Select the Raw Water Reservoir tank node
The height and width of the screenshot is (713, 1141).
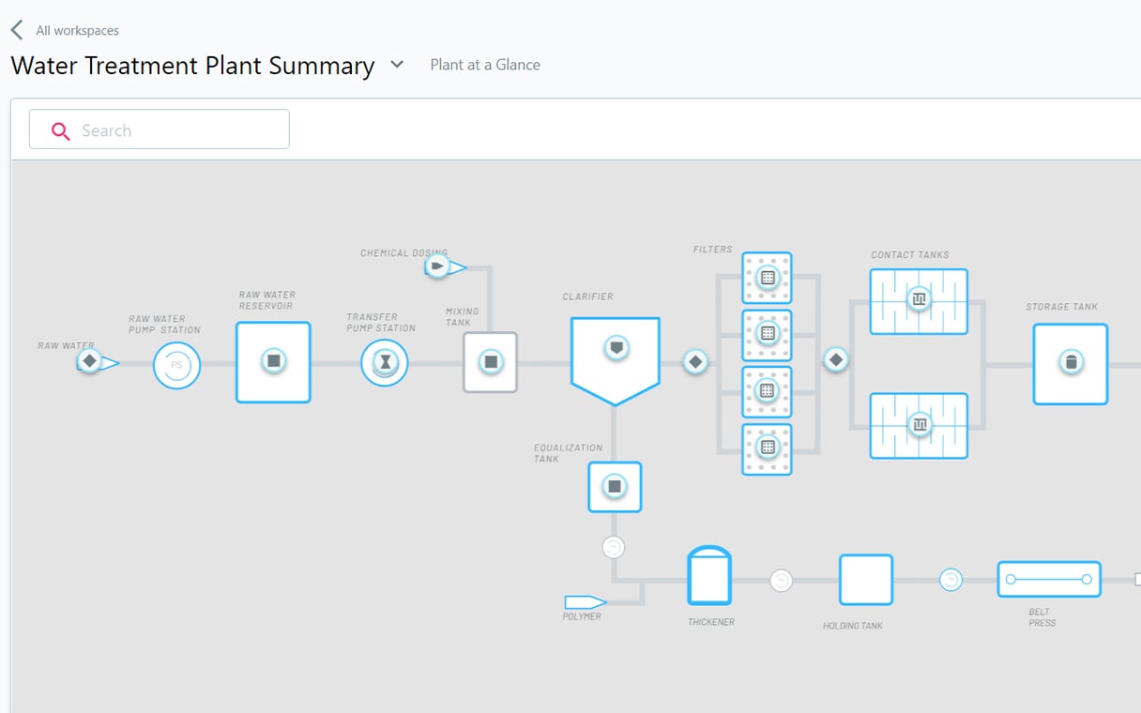[273, 361]
